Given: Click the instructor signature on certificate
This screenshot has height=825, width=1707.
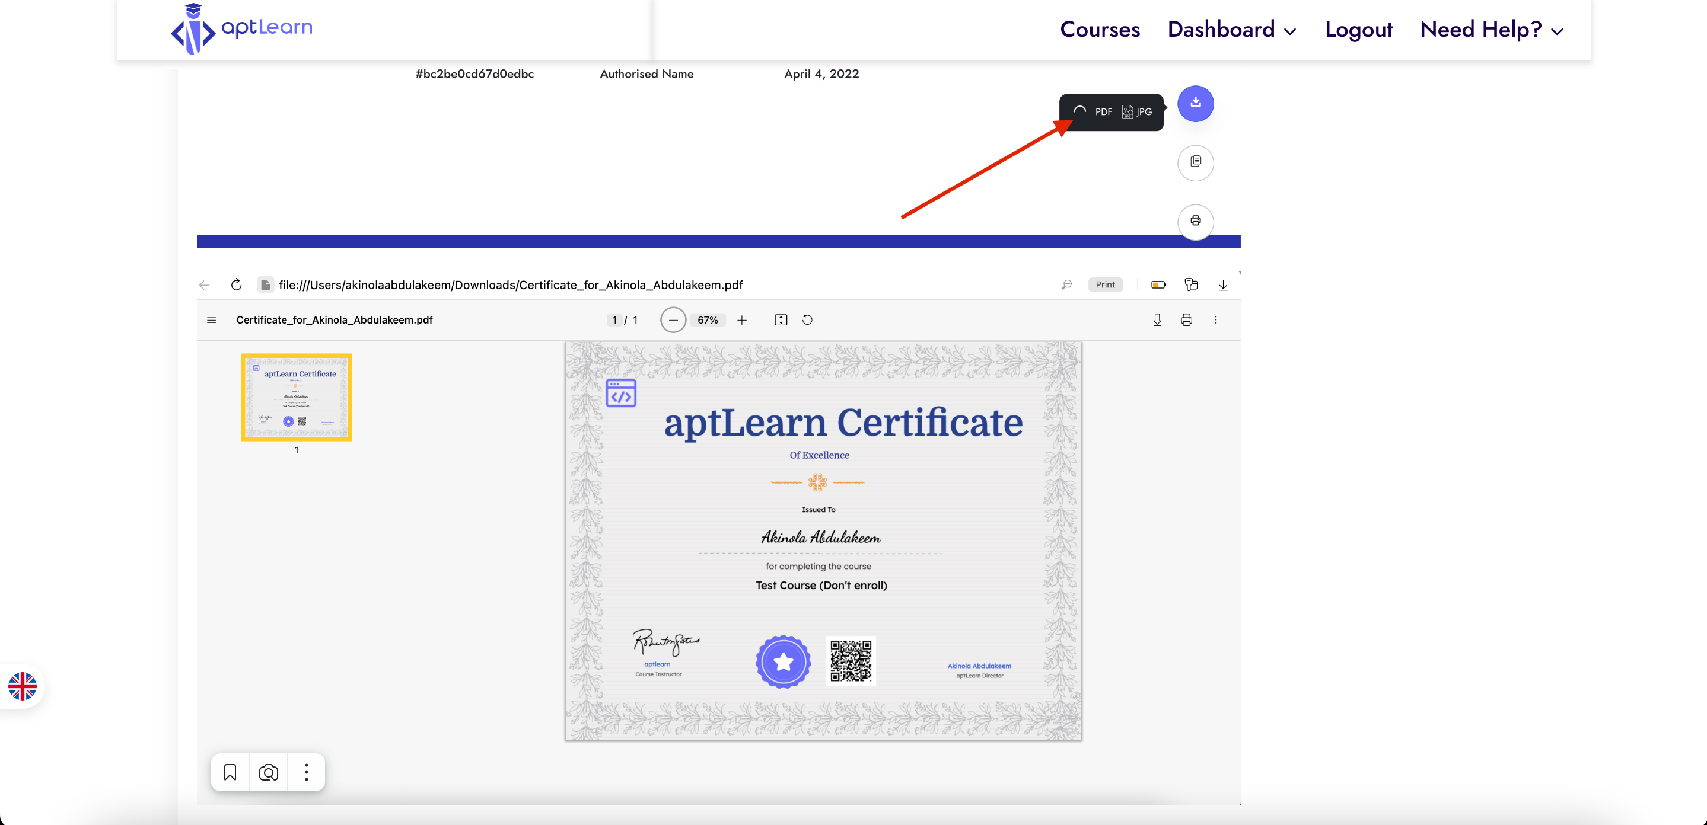Looking at the screenshot, I should click(665, 642).
